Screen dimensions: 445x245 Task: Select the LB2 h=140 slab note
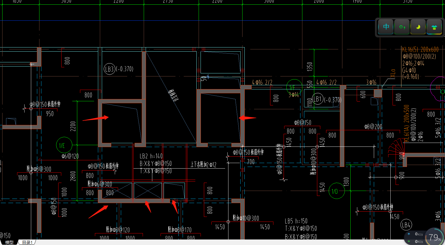point(151,156)
